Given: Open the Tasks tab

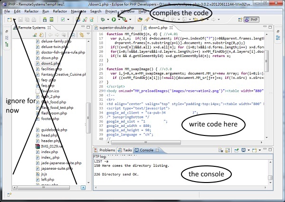Looking at the screenshot, I should pyautogui.click(x=125, y=150).
